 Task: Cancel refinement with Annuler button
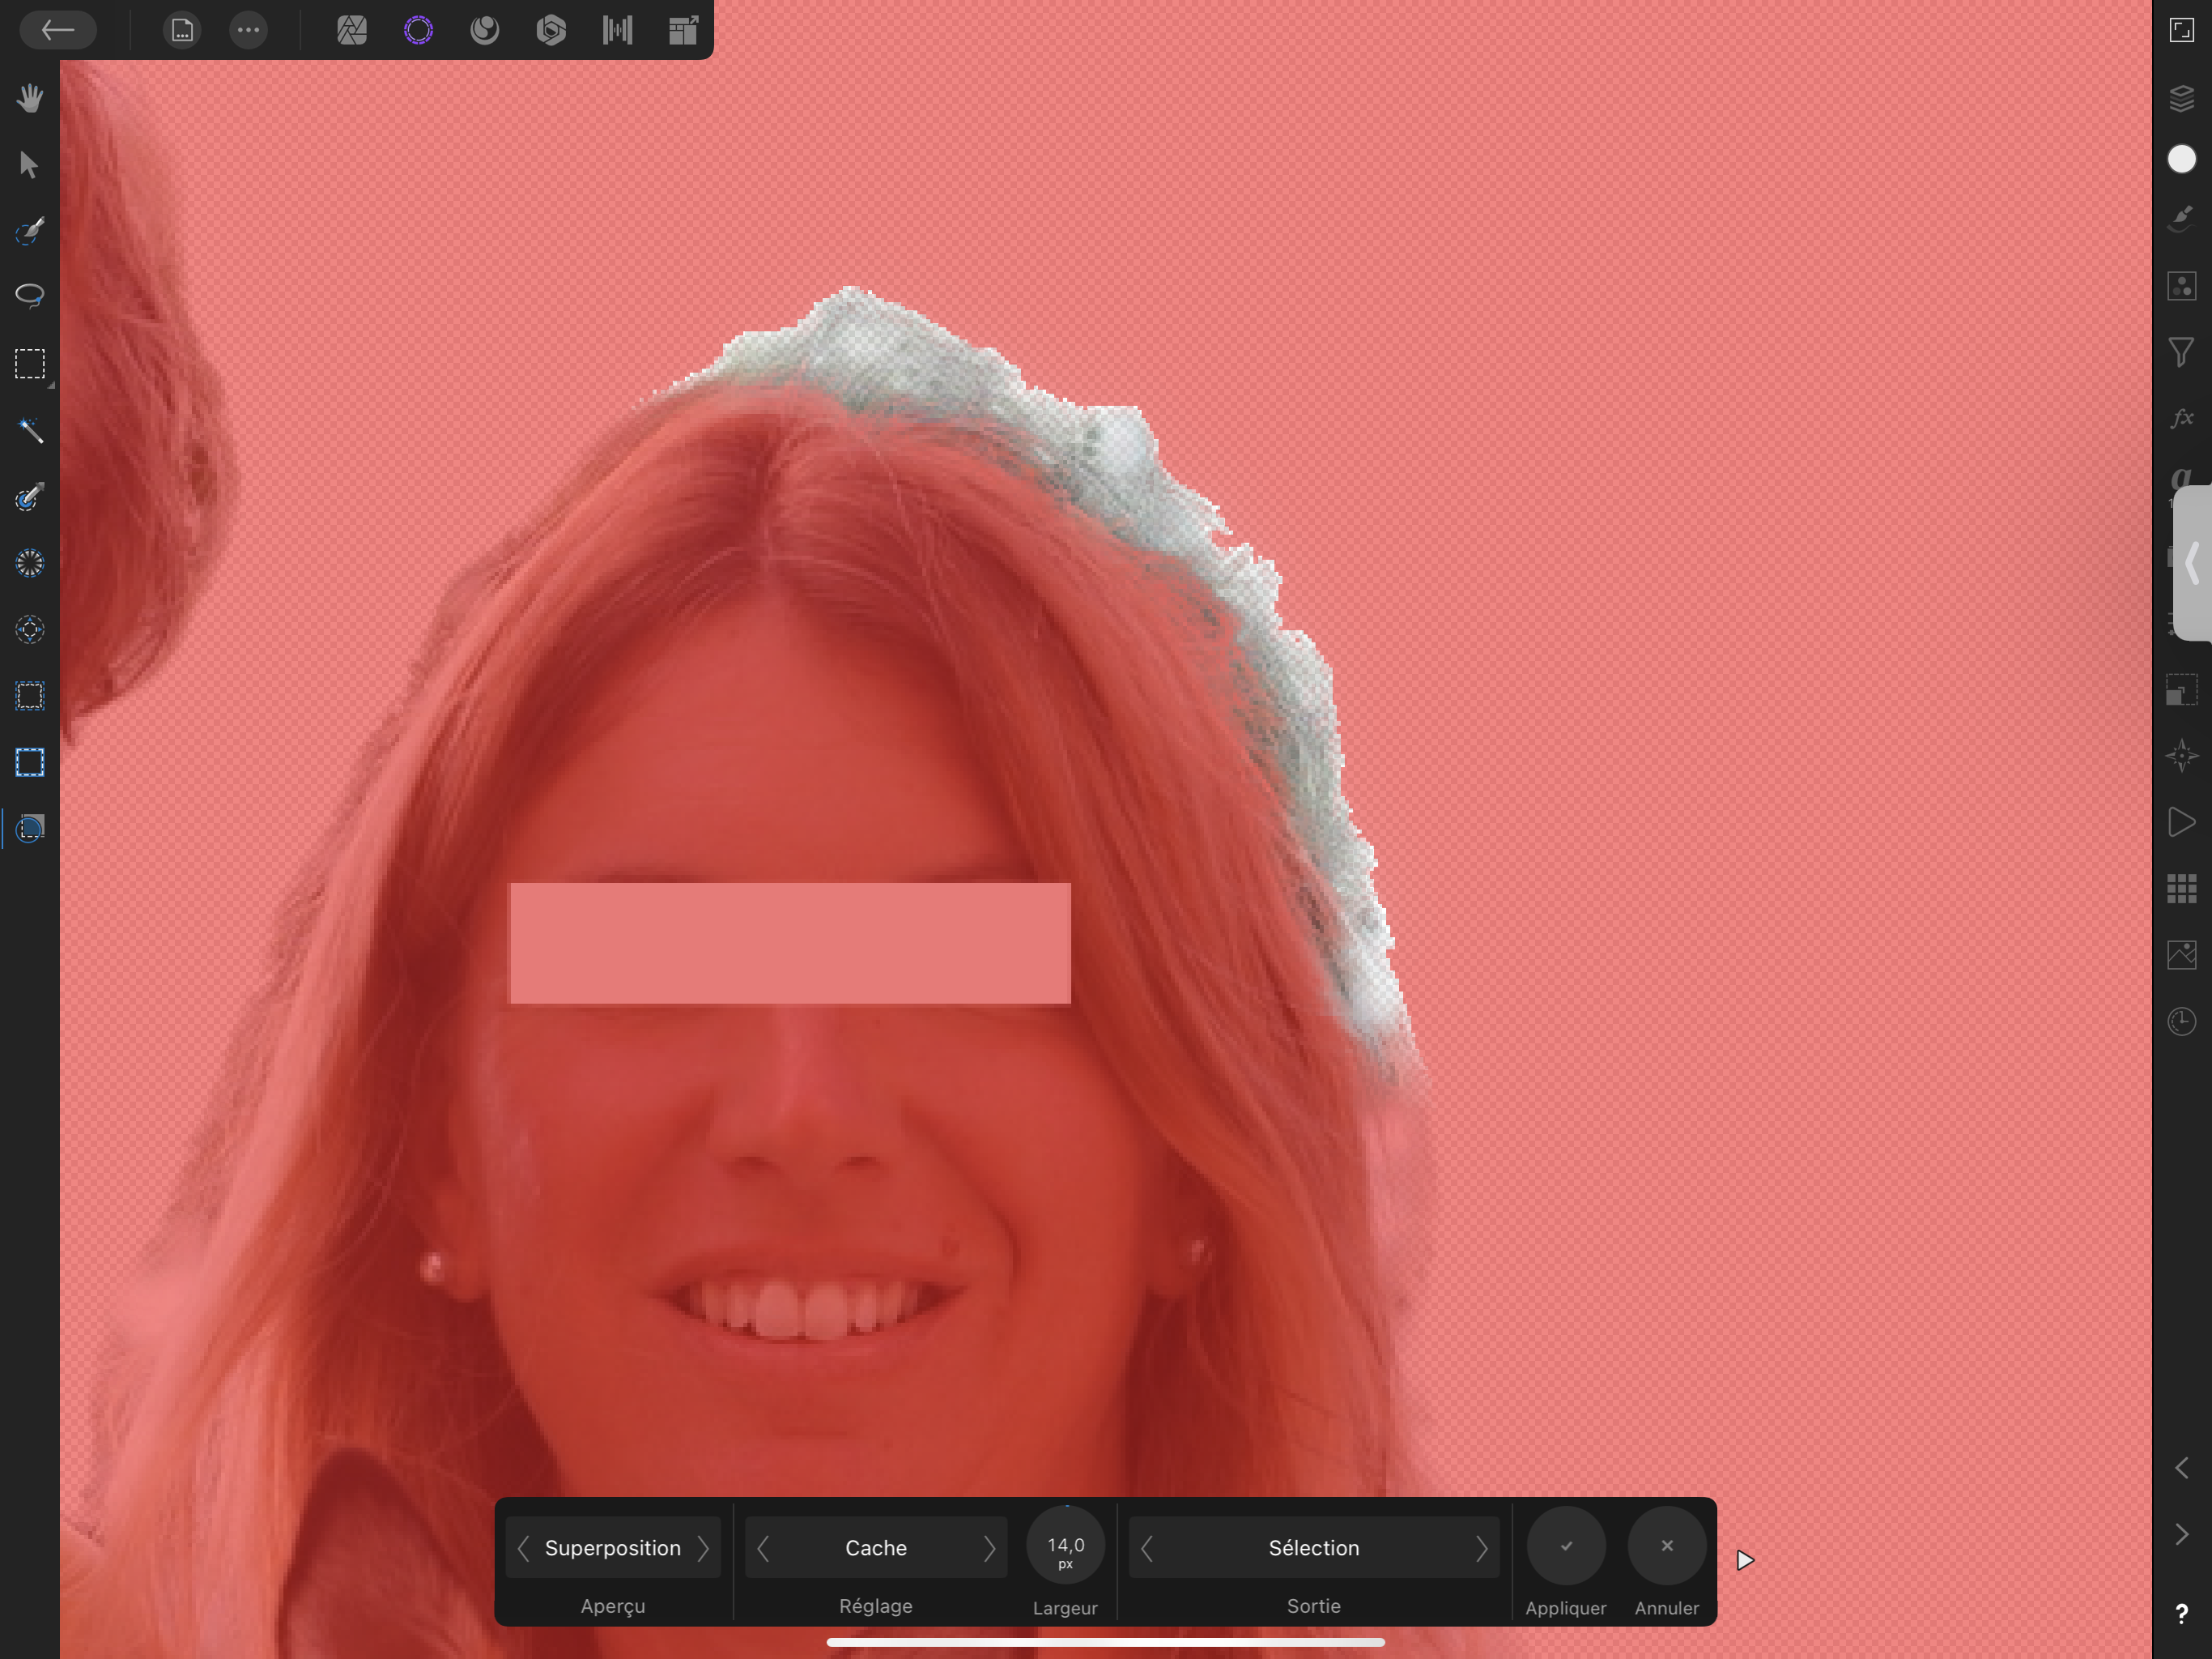[x=1667, y=1546]
